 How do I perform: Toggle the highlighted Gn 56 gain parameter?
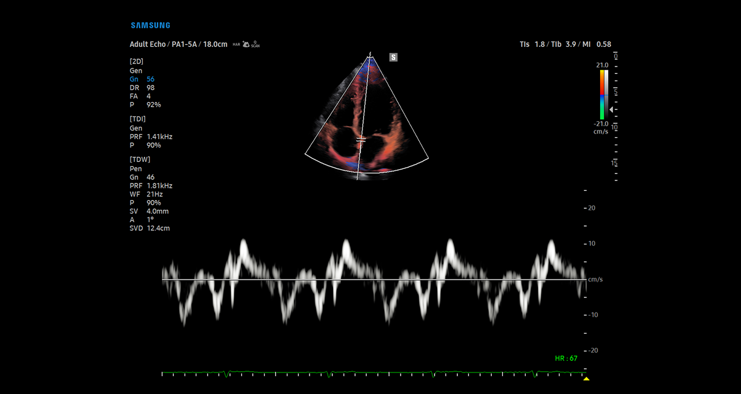142,79
